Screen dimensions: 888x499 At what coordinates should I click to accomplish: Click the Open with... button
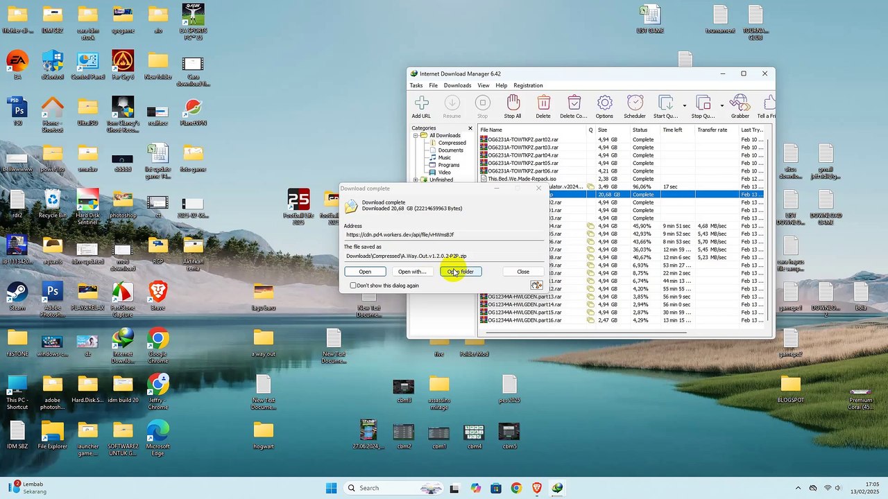pos(412,272)
